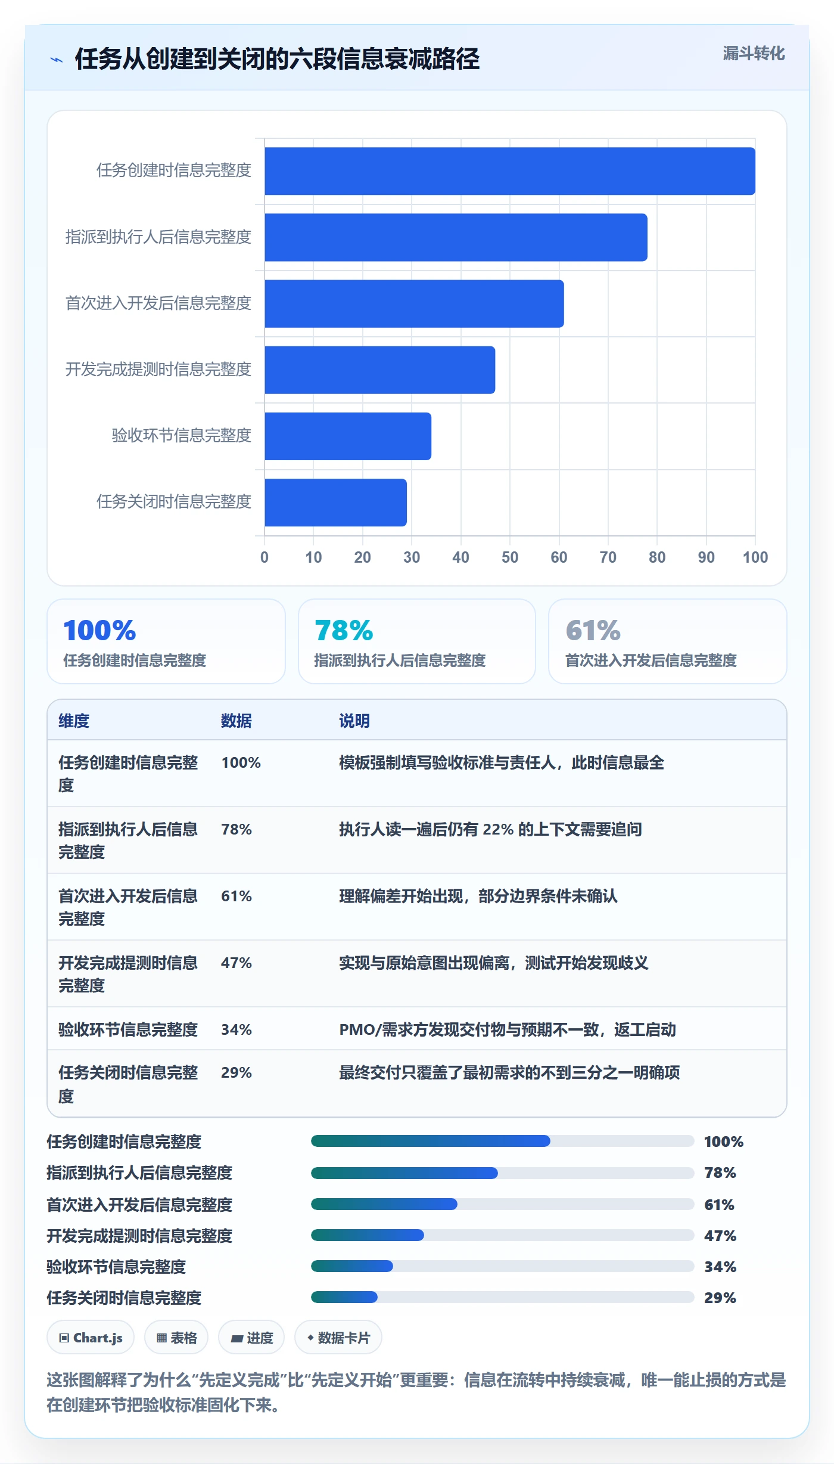Image resolution: width=834 pixels, height=1464 pixels.
Task: Click the 首次进入开发后信息完整度 chart bar
Action: point(415,303)
